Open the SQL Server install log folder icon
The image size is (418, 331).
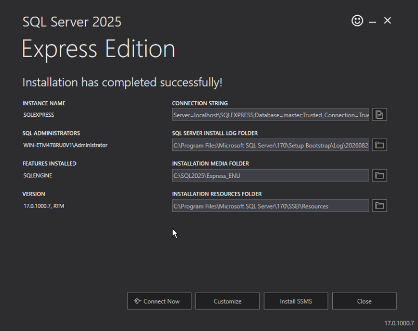380,145
